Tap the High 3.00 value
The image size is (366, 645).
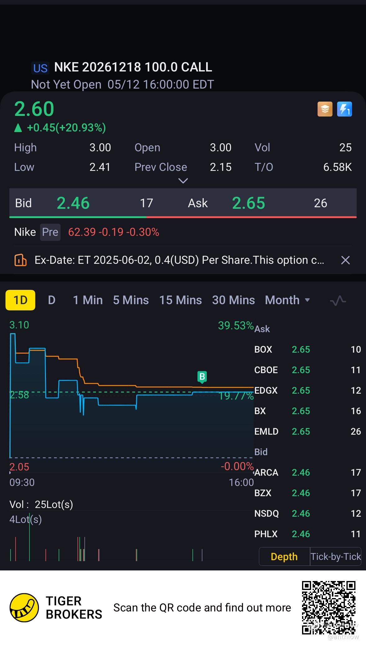pyautogui.click(x=100, y=148)
